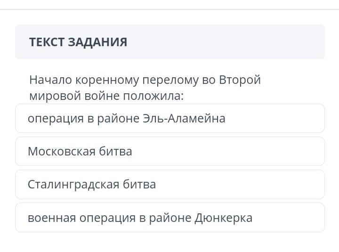Click 'мировой войне положила' question line
This screenshot has width=339, height=252.
pyautogui.click(x=106, y=96)
